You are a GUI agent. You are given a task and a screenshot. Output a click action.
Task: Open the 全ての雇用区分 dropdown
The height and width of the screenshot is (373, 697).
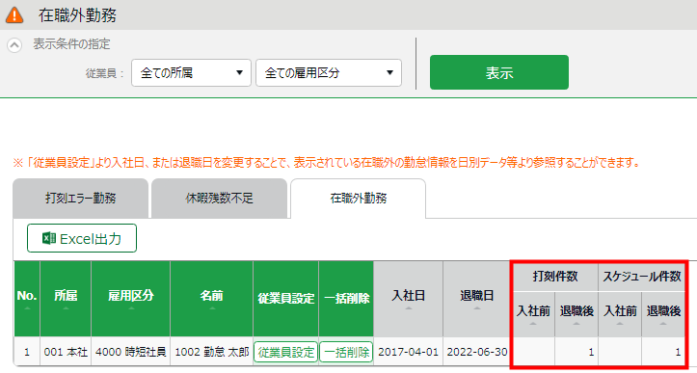pos(329,72)
